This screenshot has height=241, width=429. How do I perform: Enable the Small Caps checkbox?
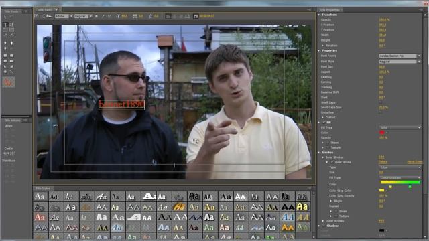coord(381,102)
